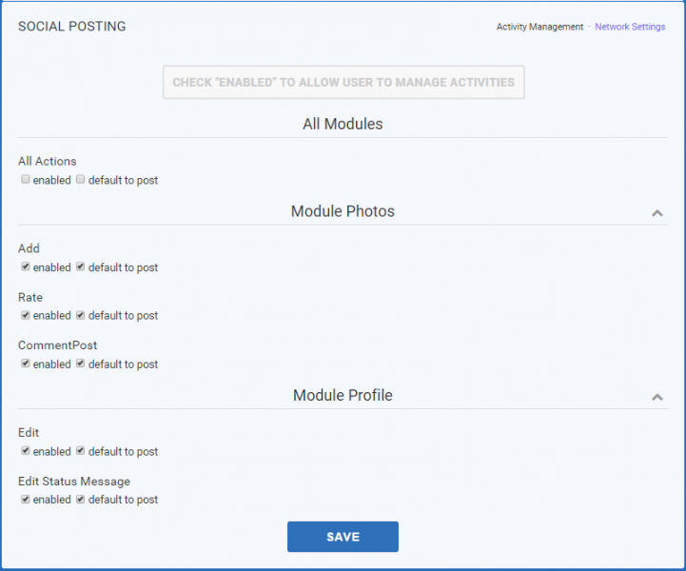
Task: Collapse the Module Photos section chevron
Action: [x=657, y=213]
